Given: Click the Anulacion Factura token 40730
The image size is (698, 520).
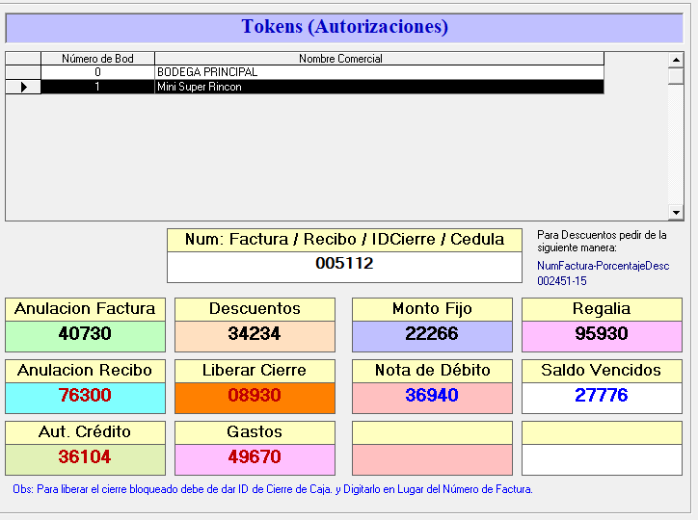Looking at the screenshot, I should pyautogui.click(x=85, y=335).
